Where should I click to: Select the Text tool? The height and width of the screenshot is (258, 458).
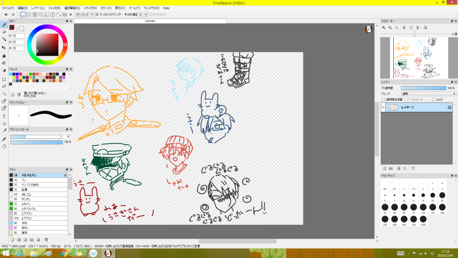coord(4,116)
